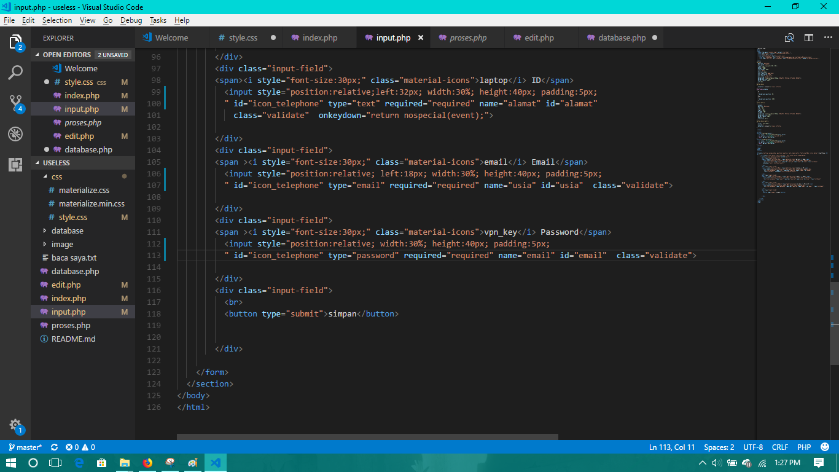This screenshot has height=472, width=839.
Task: Split the editor with the split icon
Action: (809, 37)
